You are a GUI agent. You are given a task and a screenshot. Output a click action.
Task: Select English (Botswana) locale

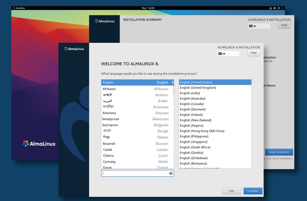(215, 163)
